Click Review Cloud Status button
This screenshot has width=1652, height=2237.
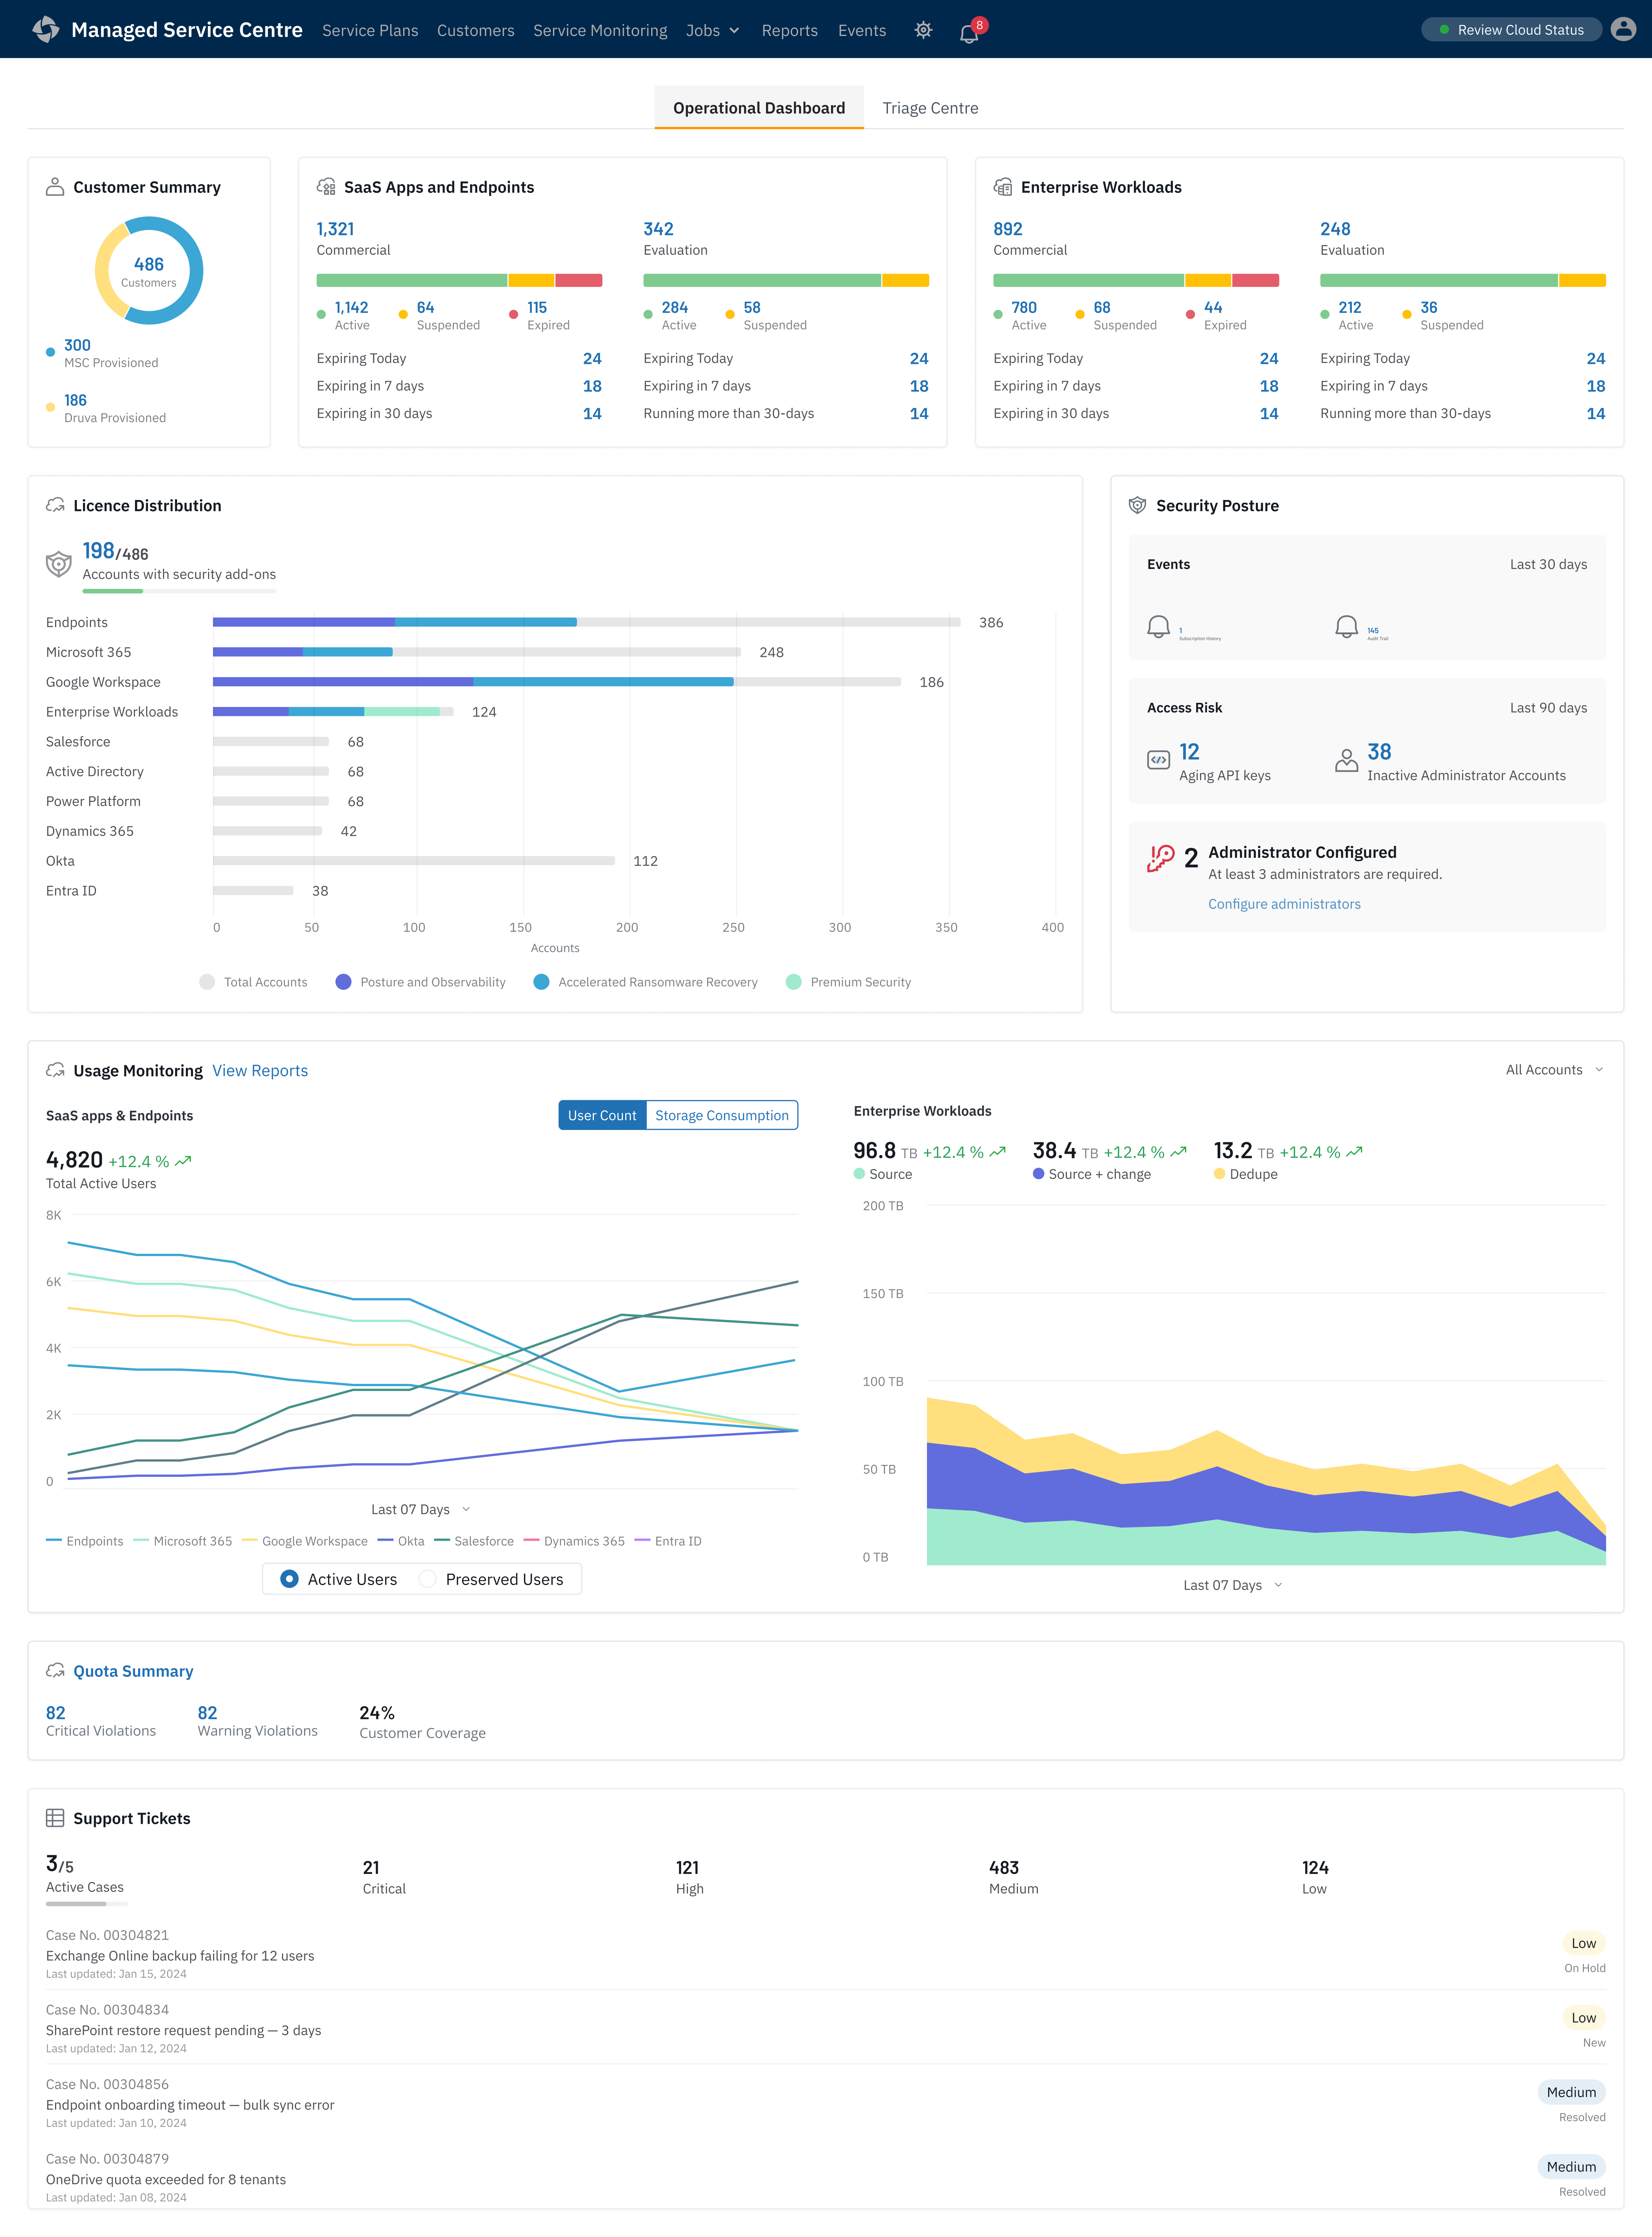[1511, 30]
